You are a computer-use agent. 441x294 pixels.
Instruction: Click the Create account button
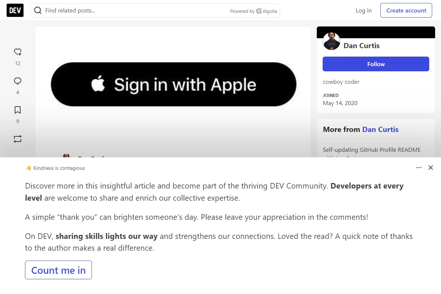(x=406, y=10)
